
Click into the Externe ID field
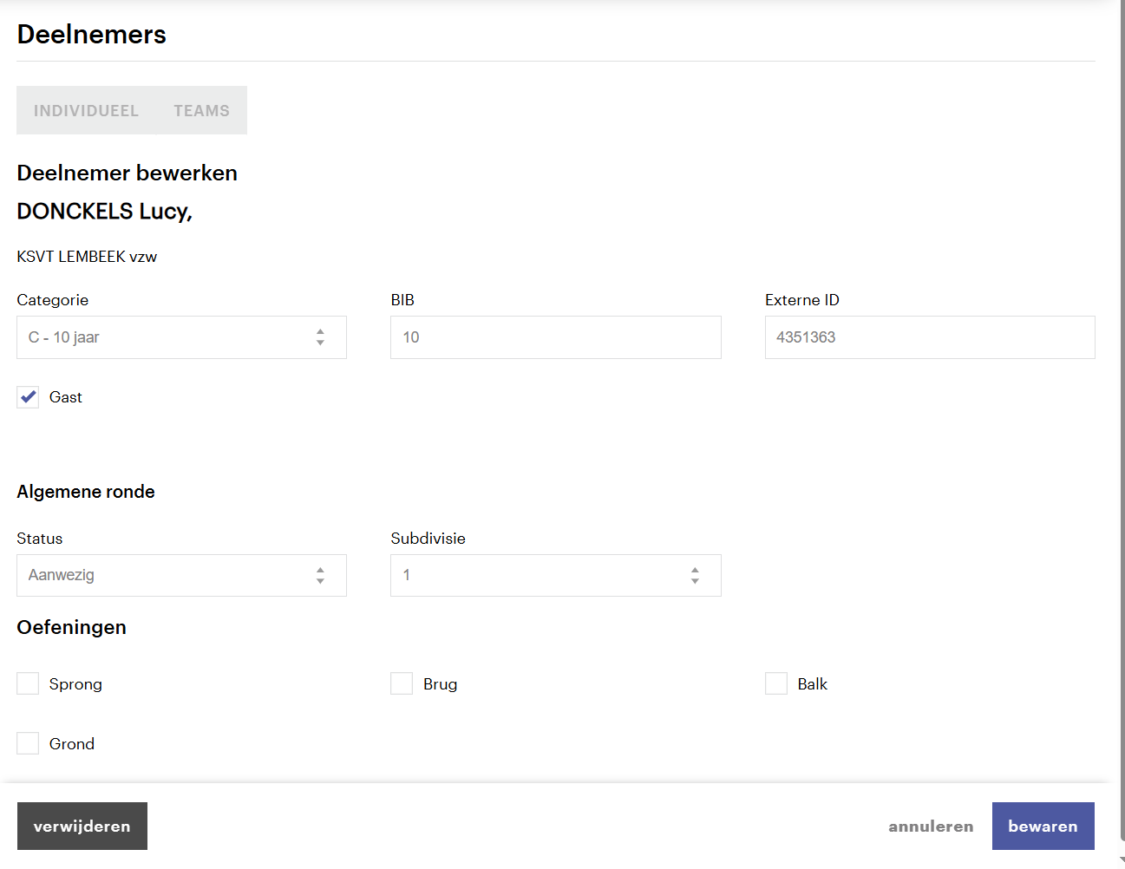(x=930, y=337)
